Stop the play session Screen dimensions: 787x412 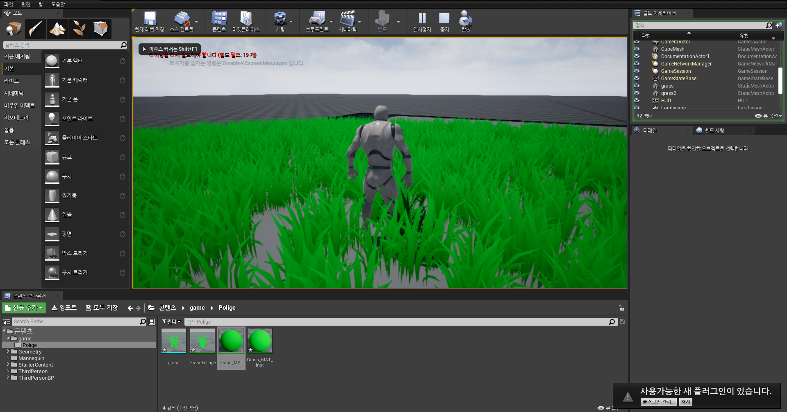pyautogui.click(x=444, y=22)
